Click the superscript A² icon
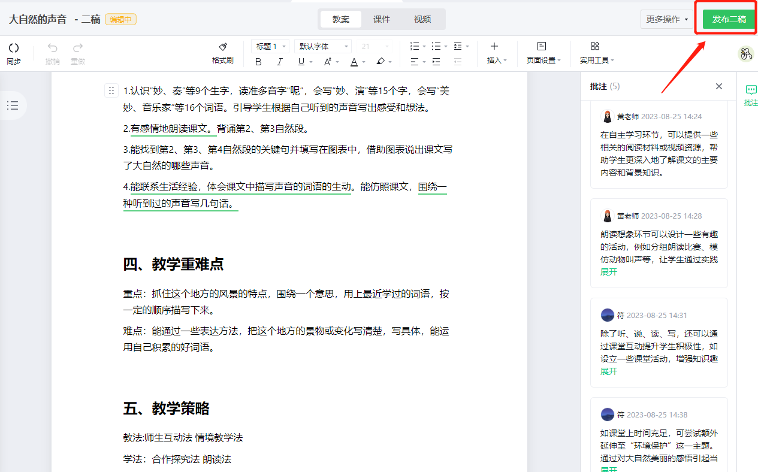This screenshot has width=758, height=472. tap(328, 62)
